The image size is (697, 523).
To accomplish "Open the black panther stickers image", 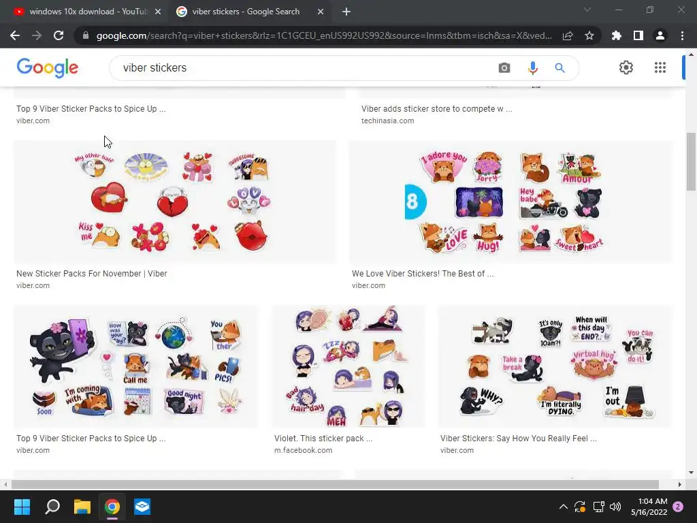I will pos(135,366).
